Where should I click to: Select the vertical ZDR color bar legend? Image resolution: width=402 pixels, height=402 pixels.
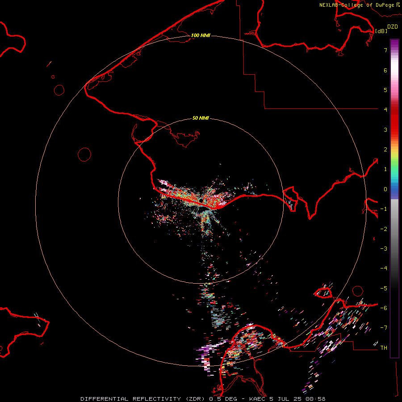tap(394, 198)
